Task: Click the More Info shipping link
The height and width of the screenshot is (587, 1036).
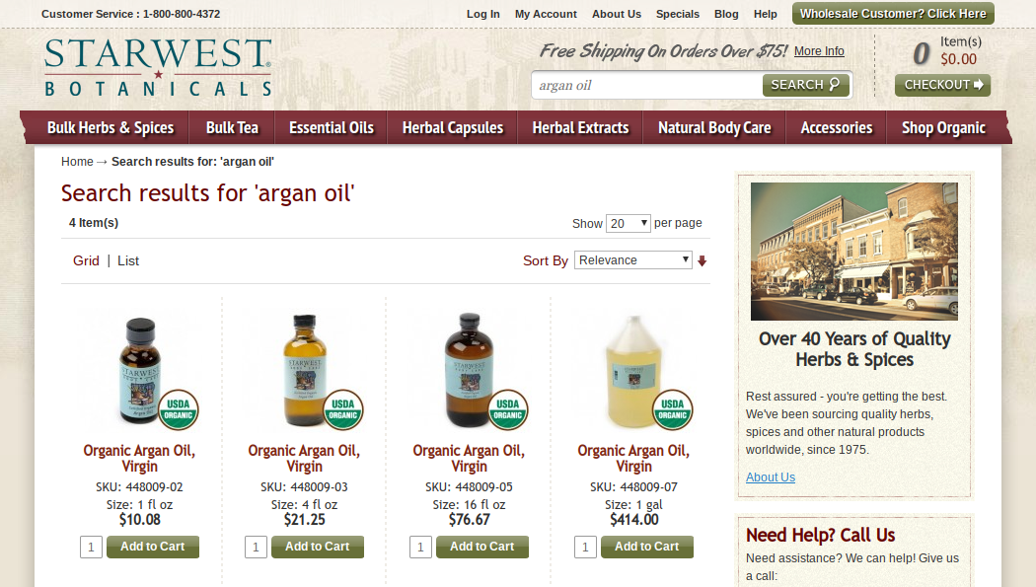Action: [x=819, y=51]
